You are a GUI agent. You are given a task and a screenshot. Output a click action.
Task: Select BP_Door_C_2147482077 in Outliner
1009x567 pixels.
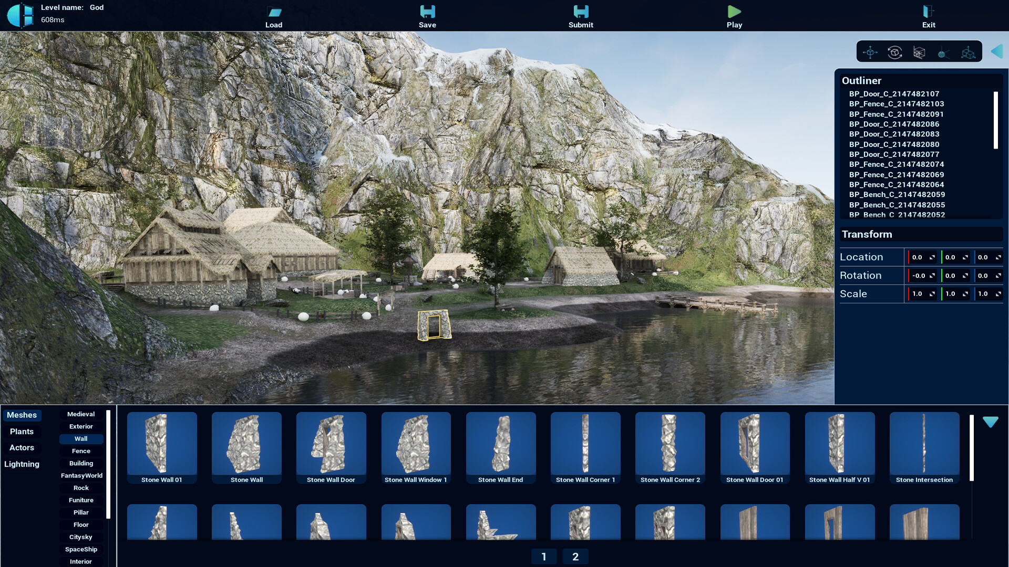894,154
